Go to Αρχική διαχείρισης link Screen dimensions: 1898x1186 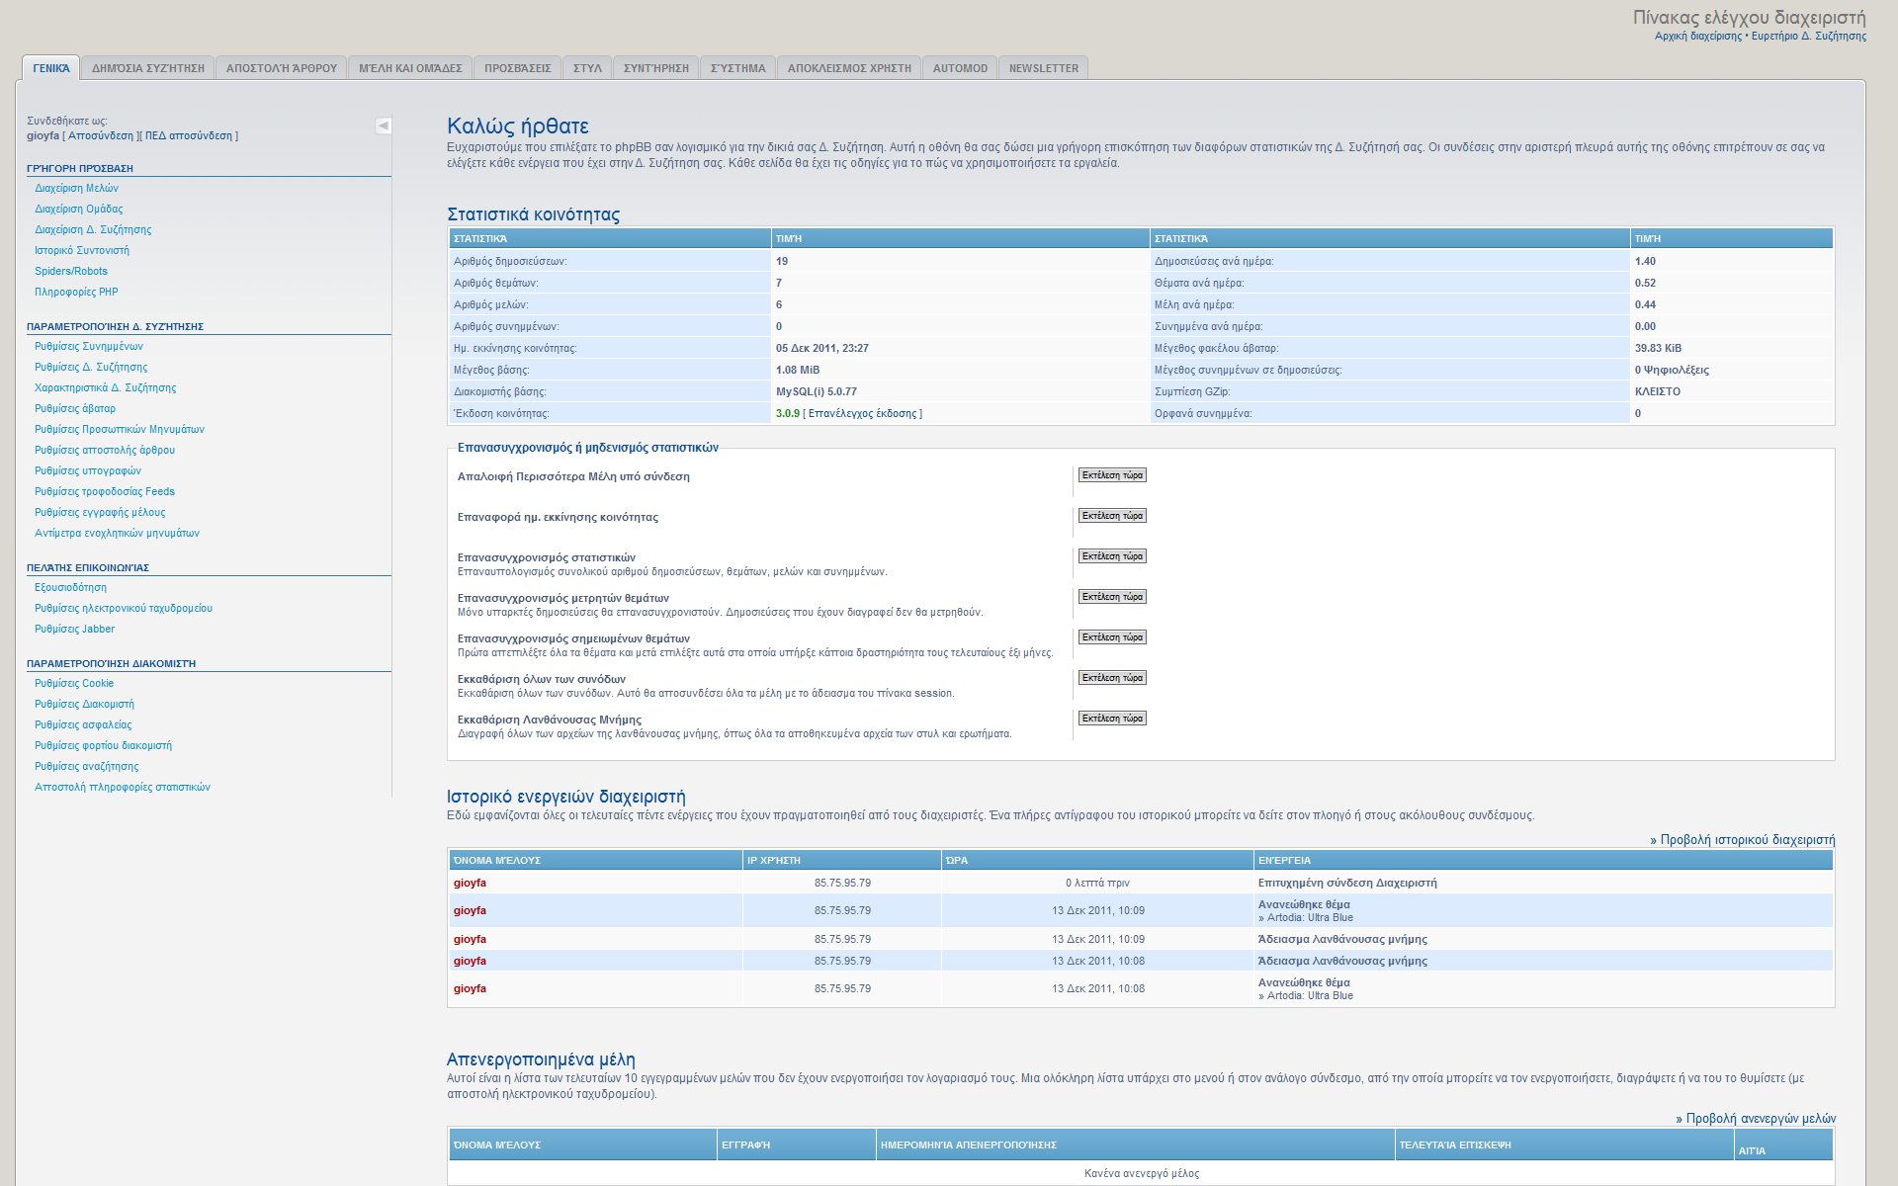click(x=1698, y=36)
